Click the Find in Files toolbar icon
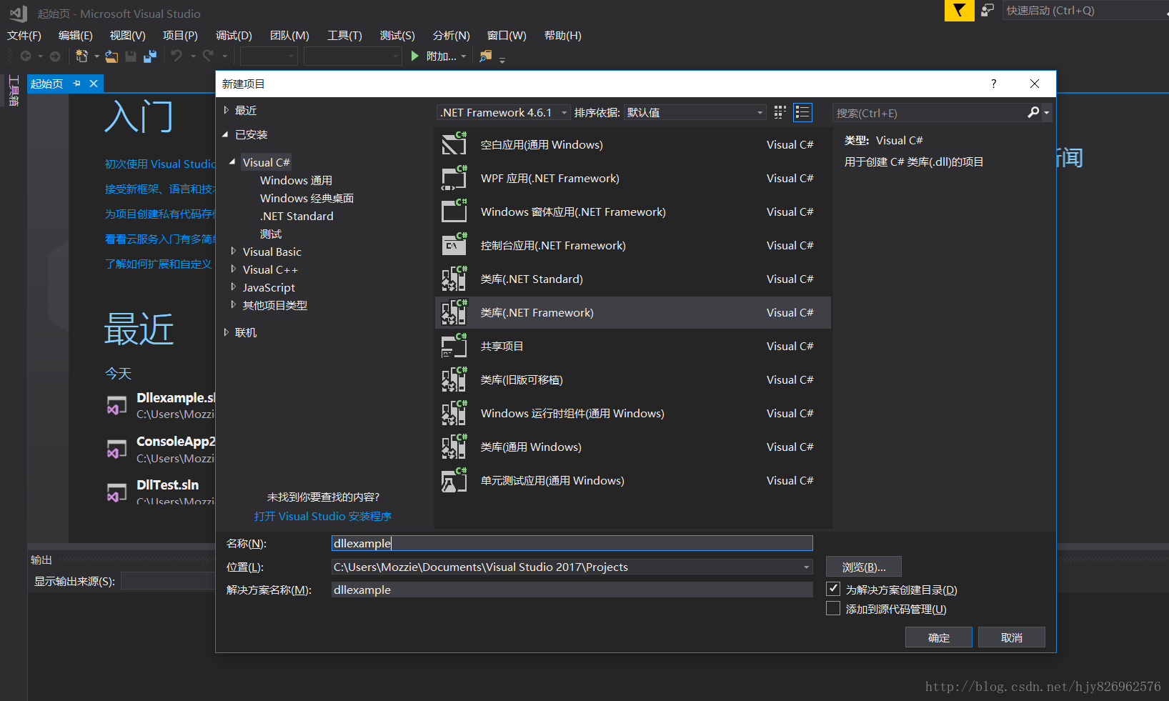This screenshot has height=701, width=1169. (x=485, y=56)
